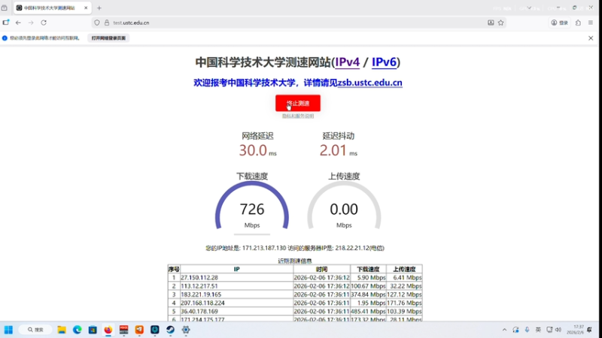Click the 171.76 Mbps upload cell
The height and width of the screenshot is (338, 602).
pos(404,303)
